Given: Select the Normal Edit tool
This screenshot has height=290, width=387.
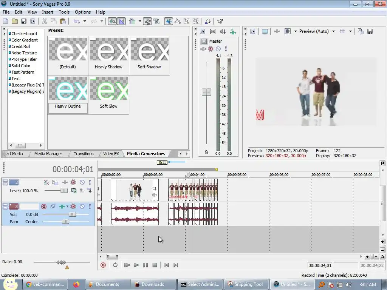Looking at the screenshot, I should click(169, 21).
